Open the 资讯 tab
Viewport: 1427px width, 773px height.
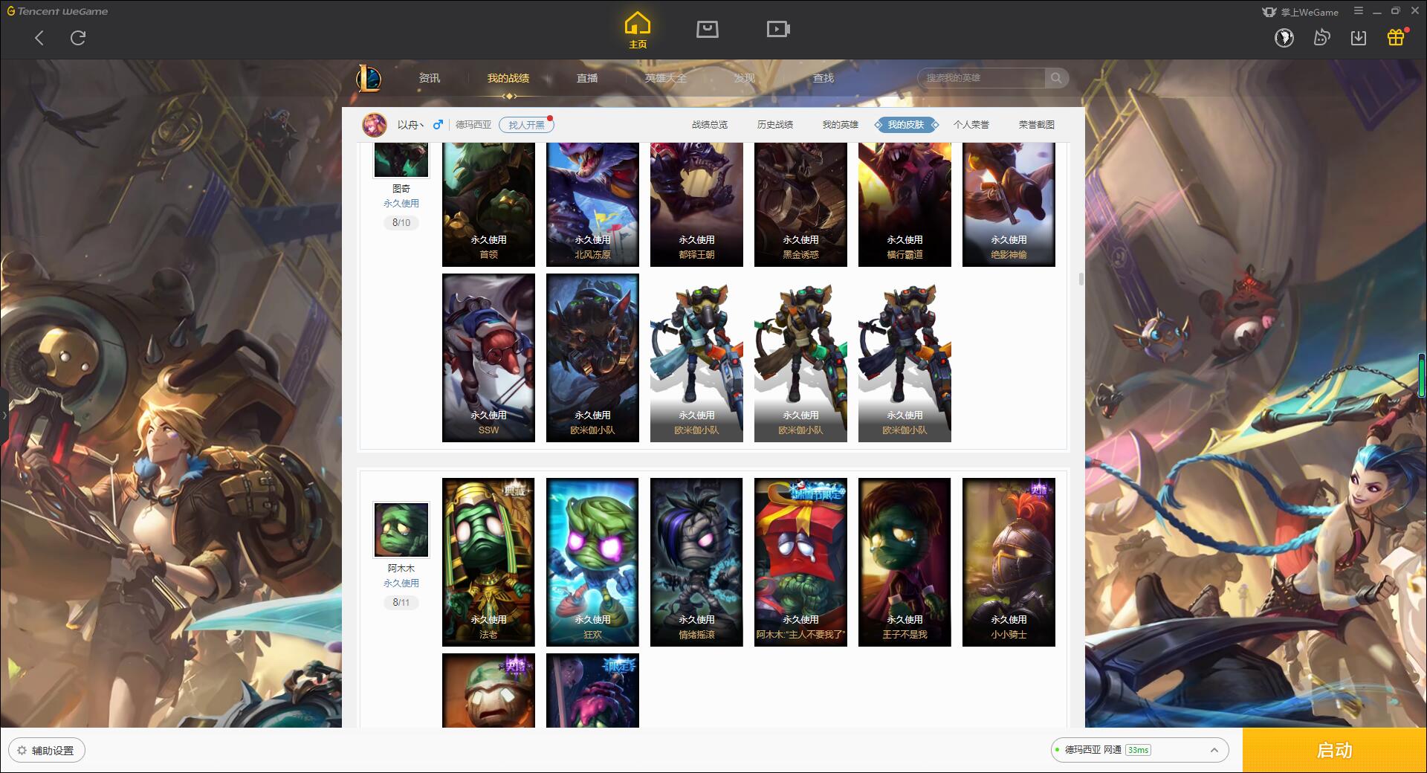[x=430, y=78]
